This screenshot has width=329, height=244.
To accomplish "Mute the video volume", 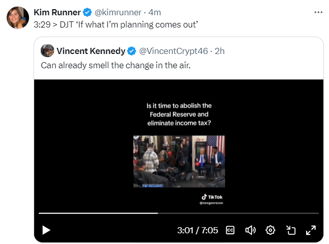I will (250, 230).
